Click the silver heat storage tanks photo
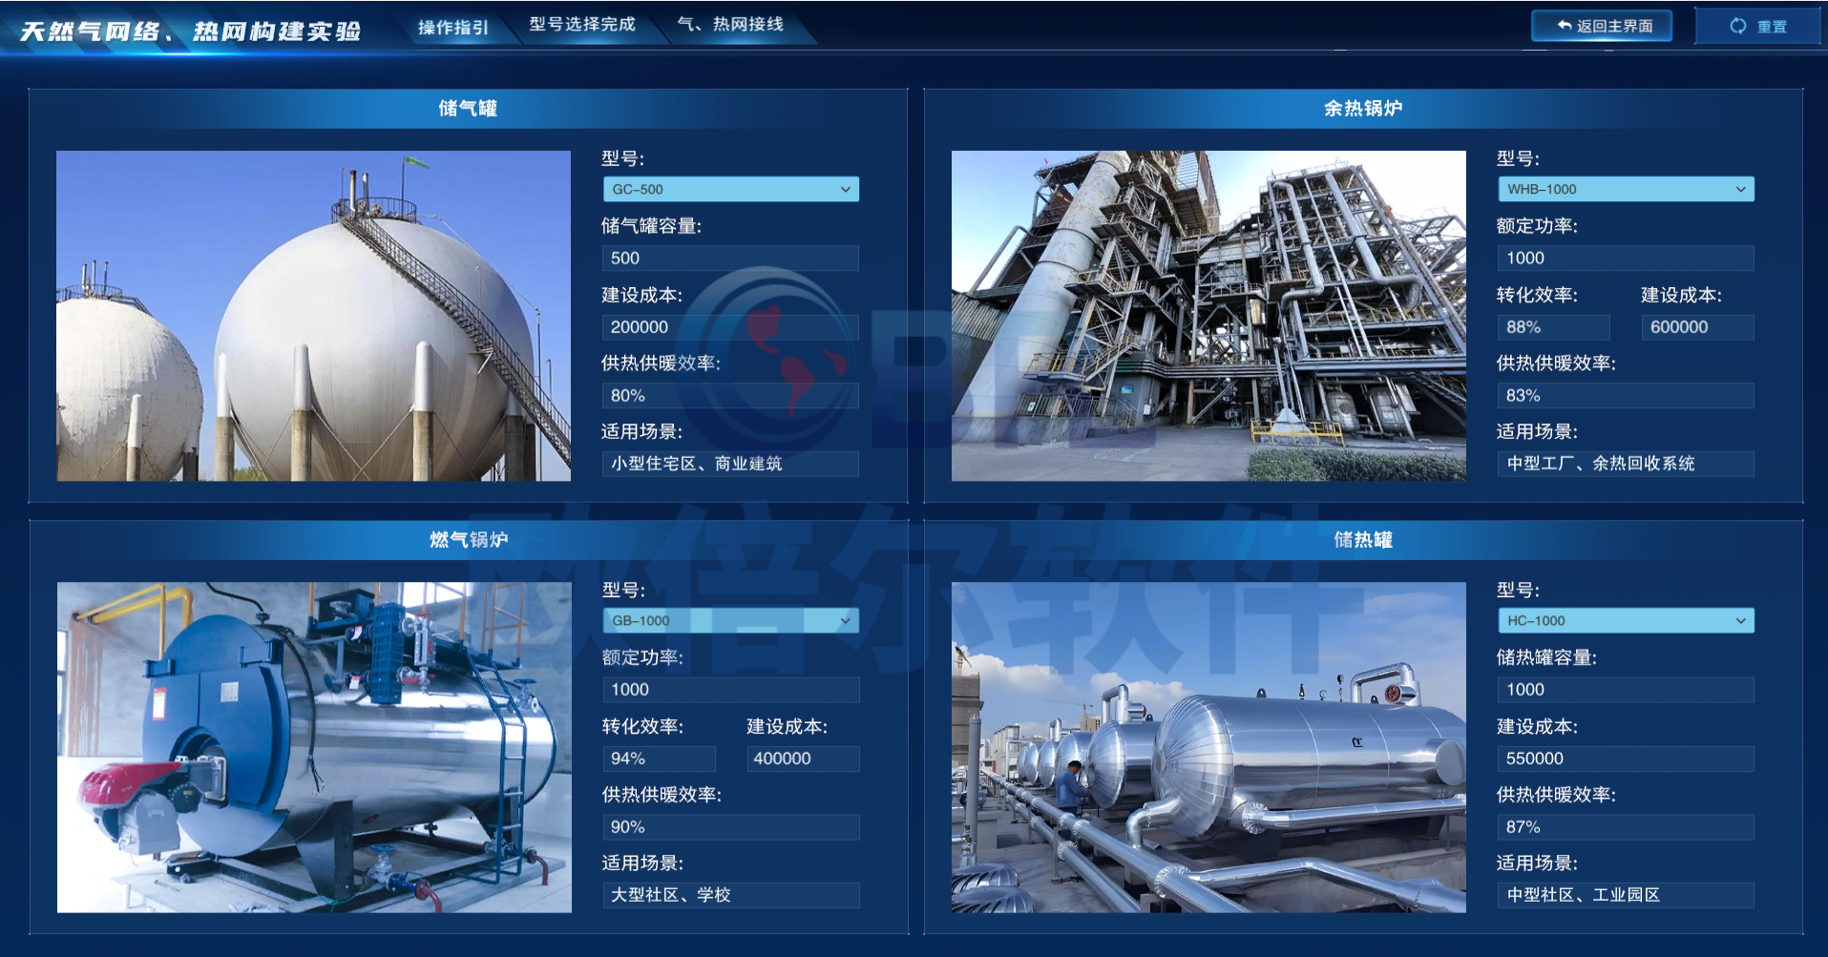This screenshot has width=1828, height=957. click(1208, 747)
